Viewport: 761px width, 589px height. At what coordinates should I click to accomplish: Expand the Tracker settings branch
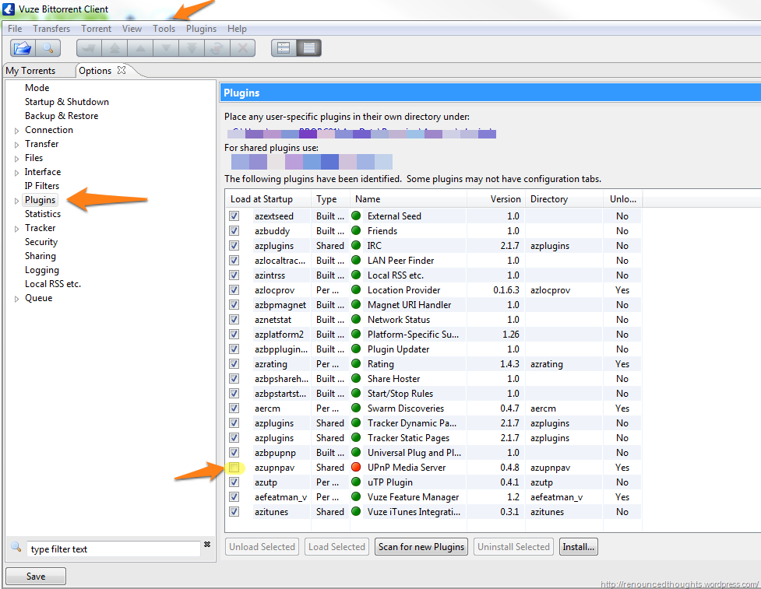(x=16, y=227)
